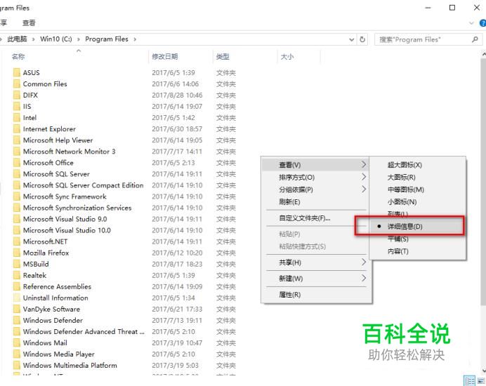This screenshot has height=386, width=486.
Task: Choose 自定义文件夹(F)... in context menu
Action: (315, 218)
